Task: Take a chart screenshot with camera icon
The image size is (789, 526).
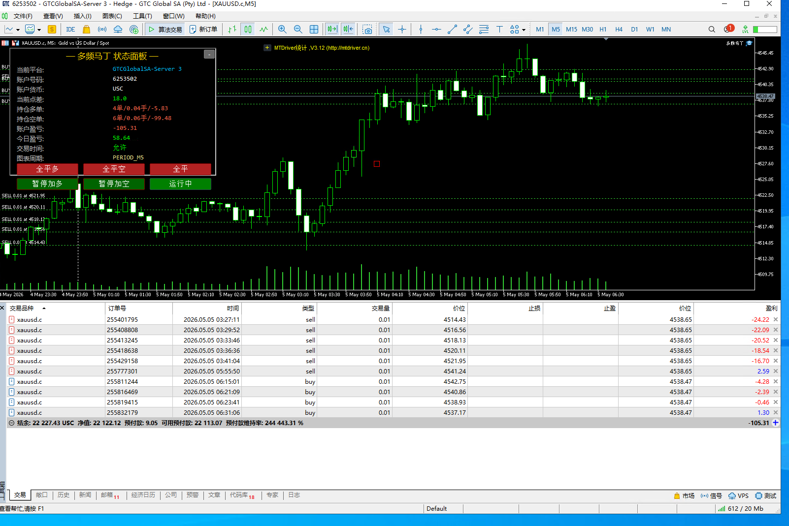Action: coord(367,30)
